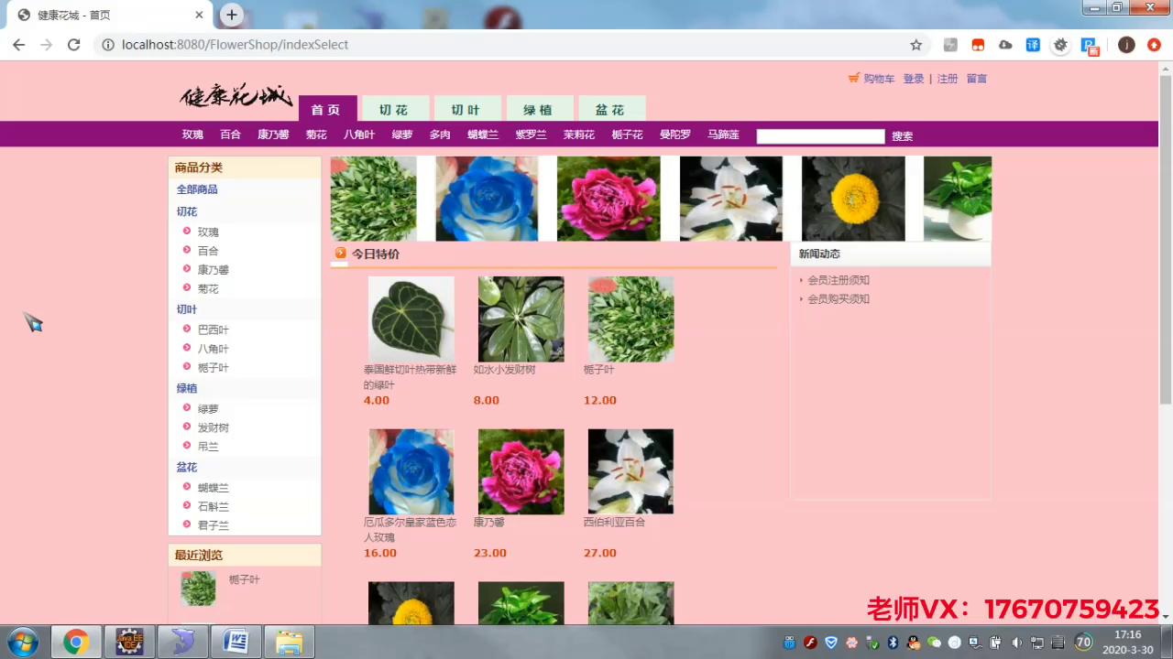This screenshot has height=659, width=1173.
Task: Select 绿植 in the top navigation
Action: point(538,110)
